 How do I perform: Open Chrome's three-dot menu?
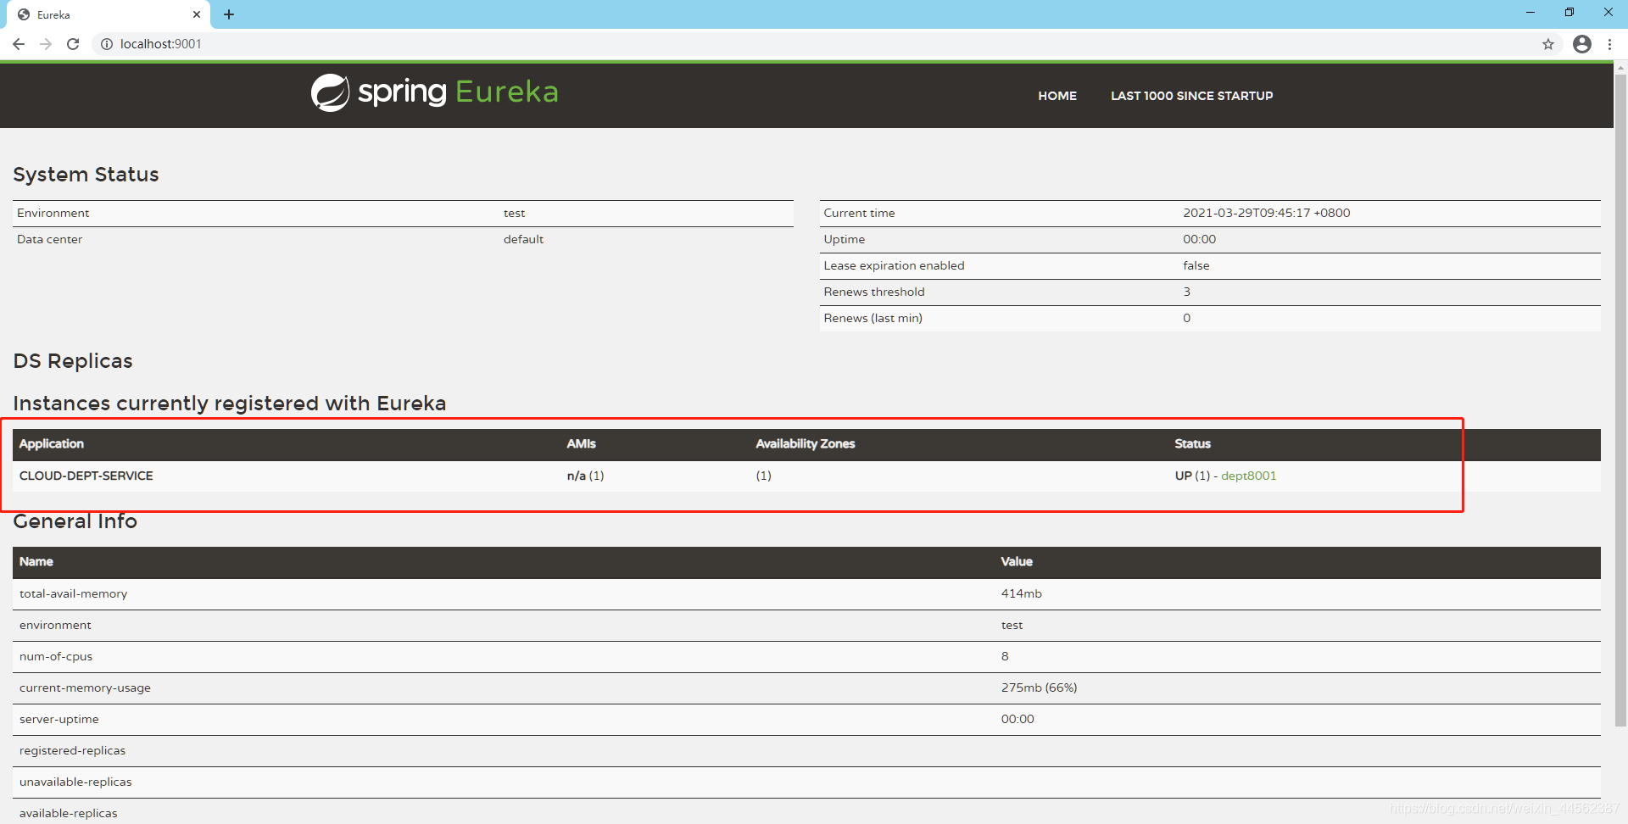pyautogui.click(x=1609, y=44)
